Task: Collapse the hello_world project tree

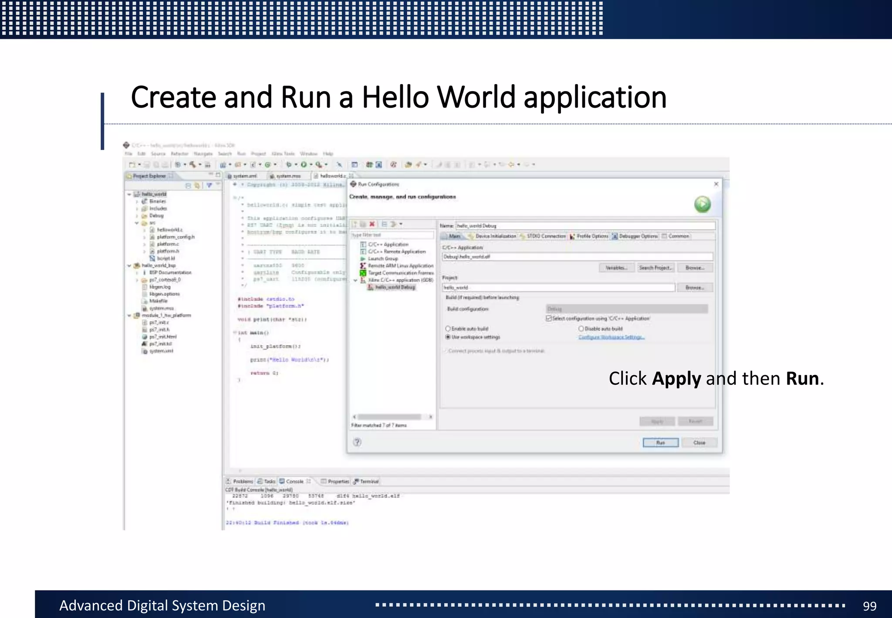Action: click(129, 194)
